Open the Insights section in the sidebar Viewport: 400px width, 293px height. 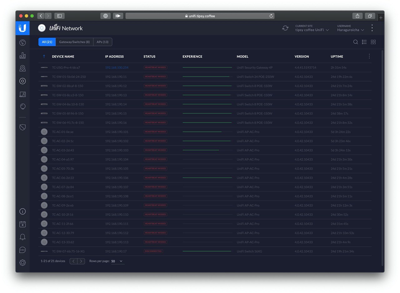coord(22,107)
